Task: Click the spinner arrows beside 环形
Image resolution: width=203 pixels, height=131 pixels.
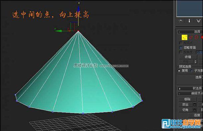Action: click(x=195, y=62)
